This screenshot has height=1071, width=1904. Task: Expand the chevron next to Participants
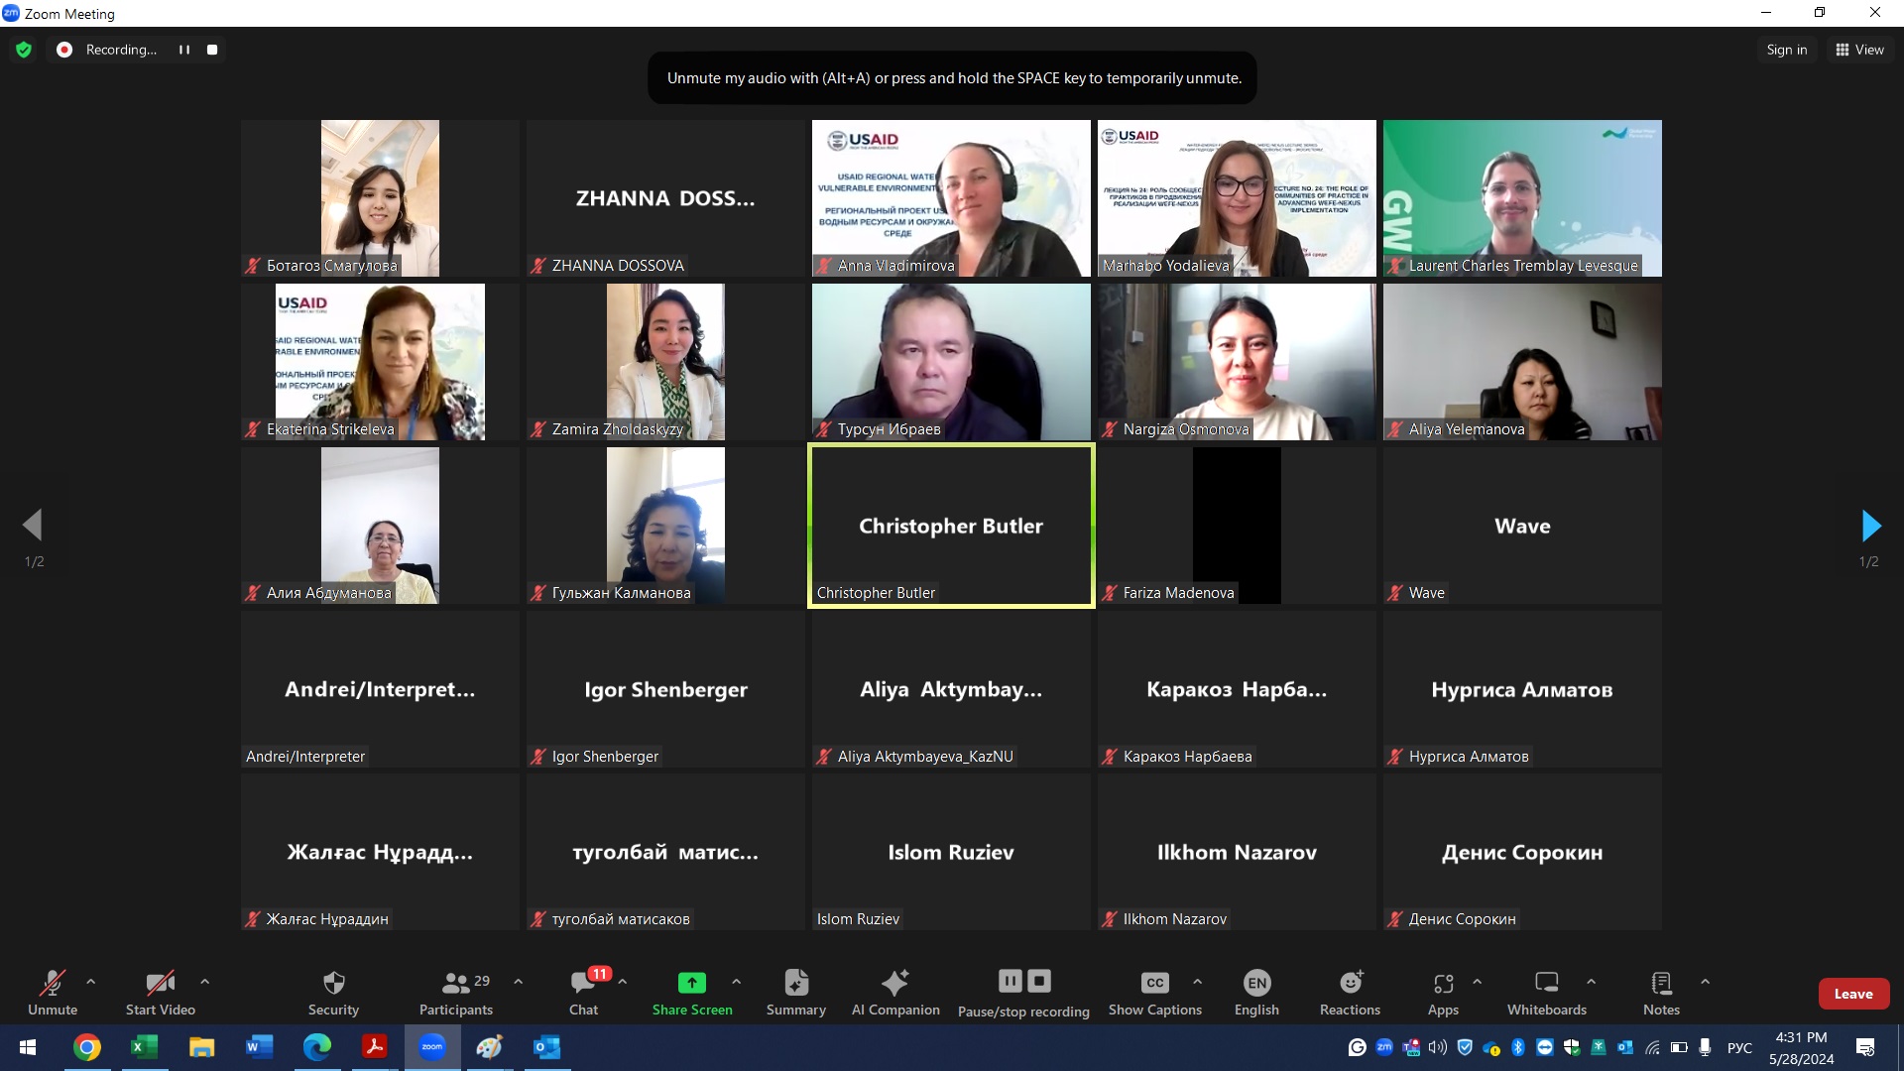[x=518, y=982]
